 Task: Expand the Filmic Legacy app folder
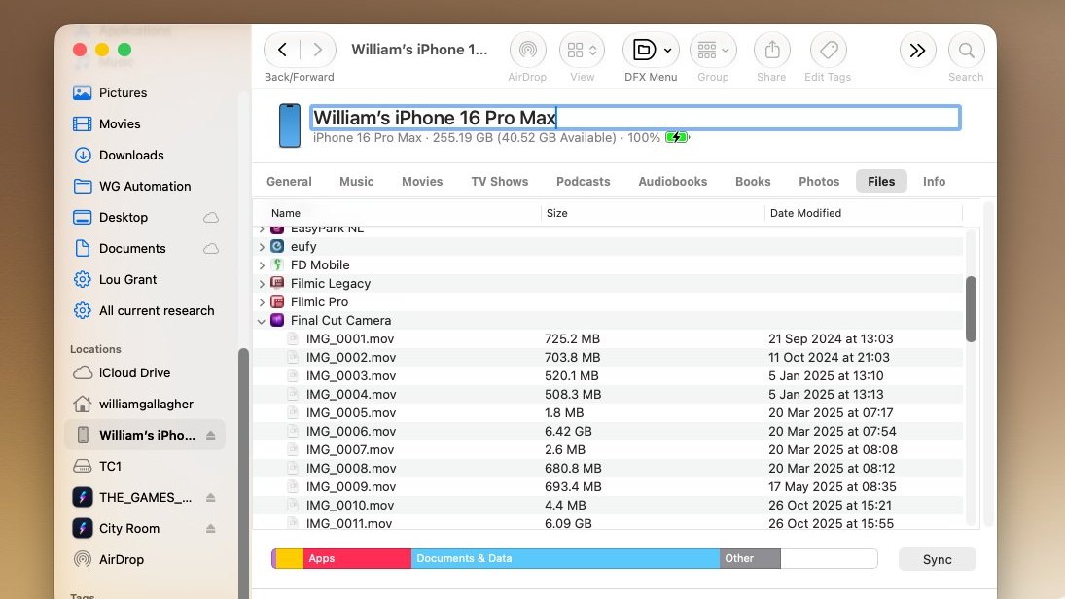pyautogui.click(x=262, y=283)
